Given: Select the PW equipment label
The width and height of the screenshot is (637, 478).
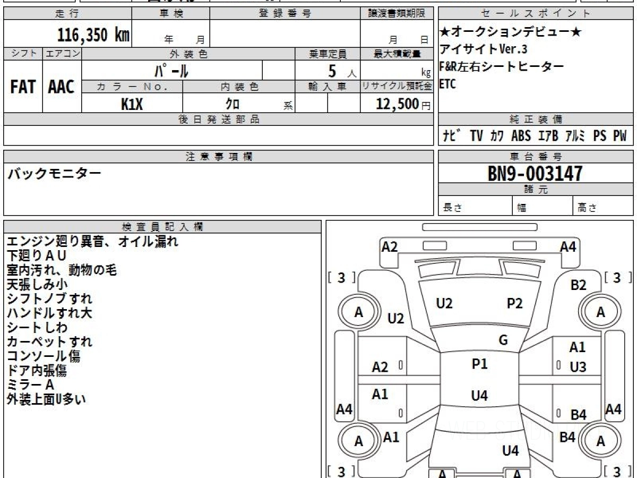Looking at the screenshot, I should [620, 136].
